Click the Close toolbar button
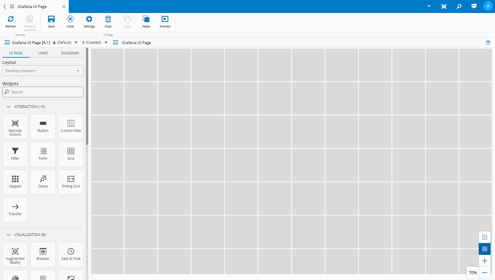The width and height of the screenshot is (495, 280). pos(70,22)
